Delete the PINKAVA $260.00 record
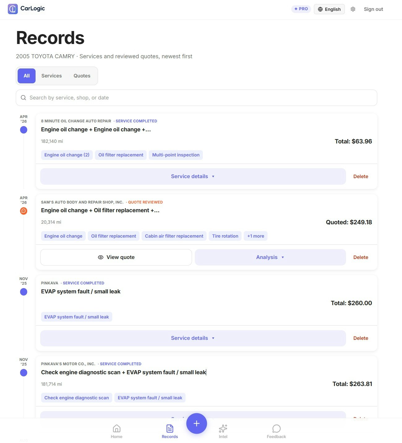The height and width of the screenshot is (443, 402). click(x=361, y=338)
